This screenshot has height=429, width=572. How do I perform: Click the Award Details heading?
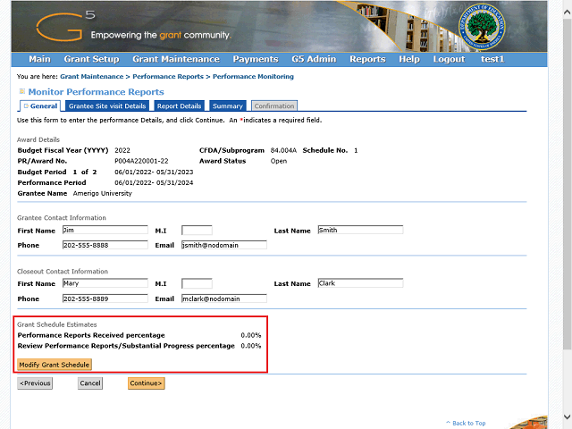pyautogui.click(x=38, y=139)
